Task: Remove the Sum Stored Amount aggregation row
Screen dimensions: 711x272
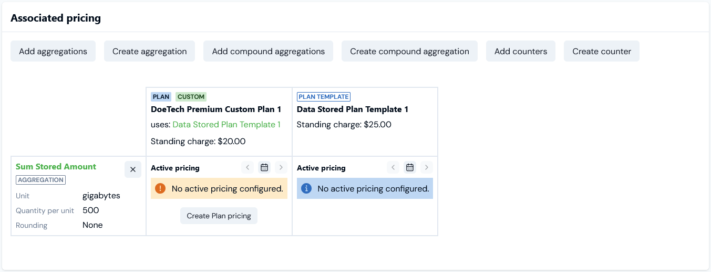Action: pyautogui.click(x=133, y=169)
